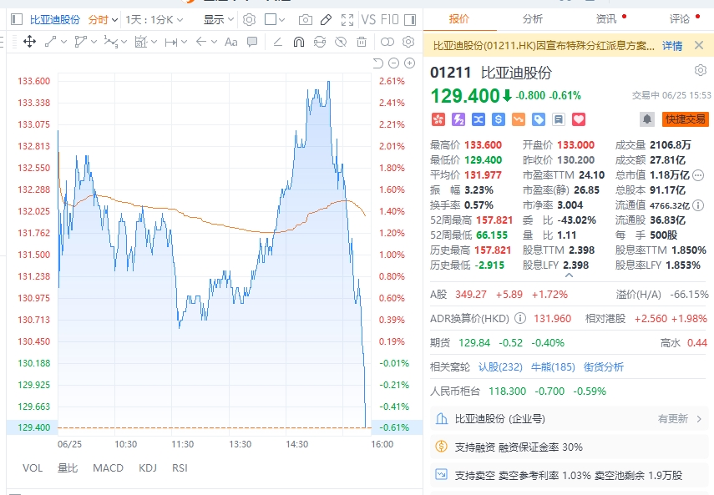The width and height of the screenshot is (714, 495).
Task: Toggle magnet snap mode
Action: [x=299, y=42]
